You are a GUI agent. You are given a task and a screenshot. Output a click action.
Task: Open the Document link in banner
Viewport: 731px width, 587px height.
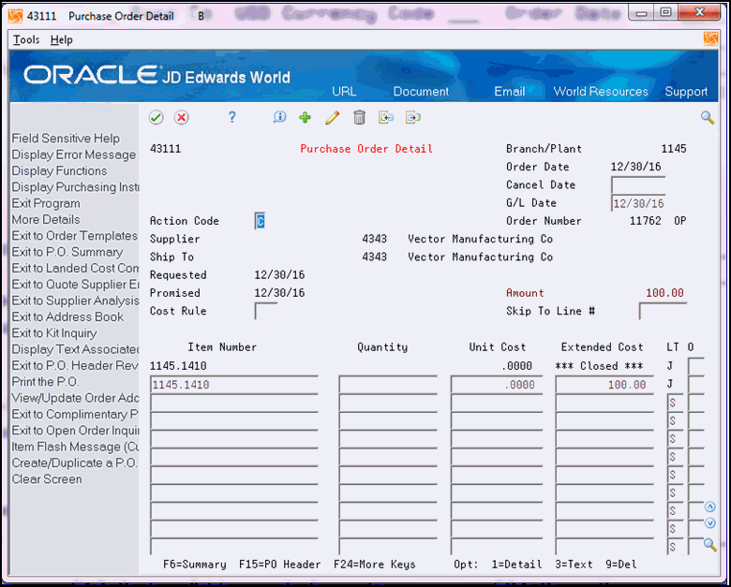(421, 92)
